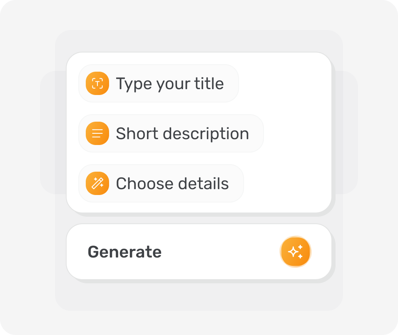Click the orange text-frame T icon
Viewport: 398px width, 335px height.
click(x=97, y=83)
